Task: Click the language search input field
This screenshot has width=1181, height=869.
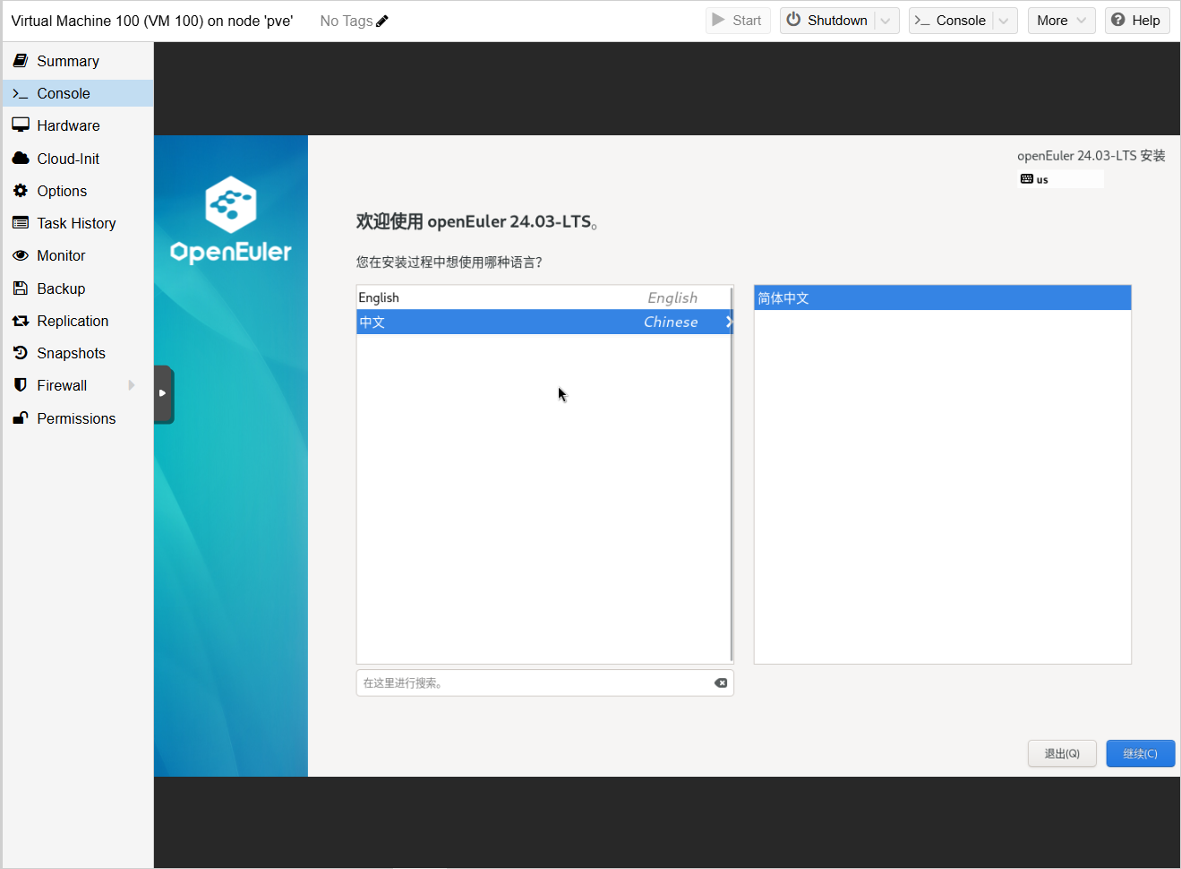Action: (x=533, y=683)
